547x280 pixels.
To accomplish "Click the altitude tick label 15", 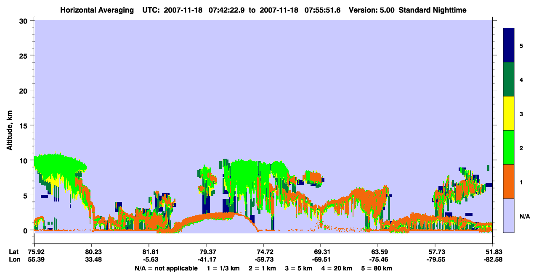I will click(x=24, y=125).
